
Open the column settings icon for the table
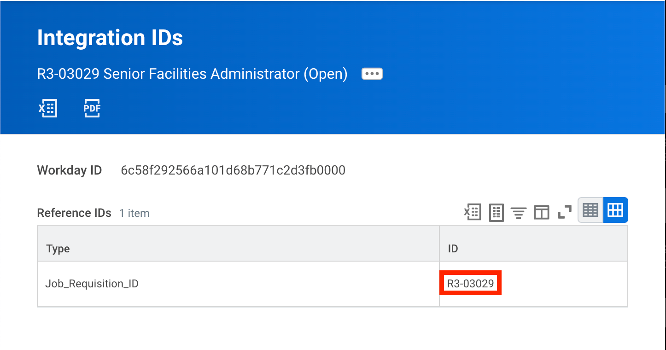(541, 212)
